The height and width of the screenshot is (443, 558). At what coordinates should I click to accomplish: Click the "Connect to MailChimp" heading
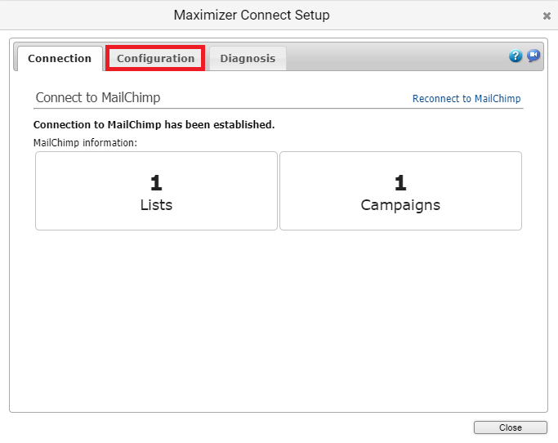[x=98, y=97]
